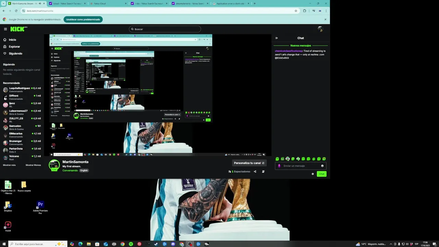Viewport: 439px width, 247px height.
Task: Open the taskbar weather widget
Action: click(x=370, y=244)
